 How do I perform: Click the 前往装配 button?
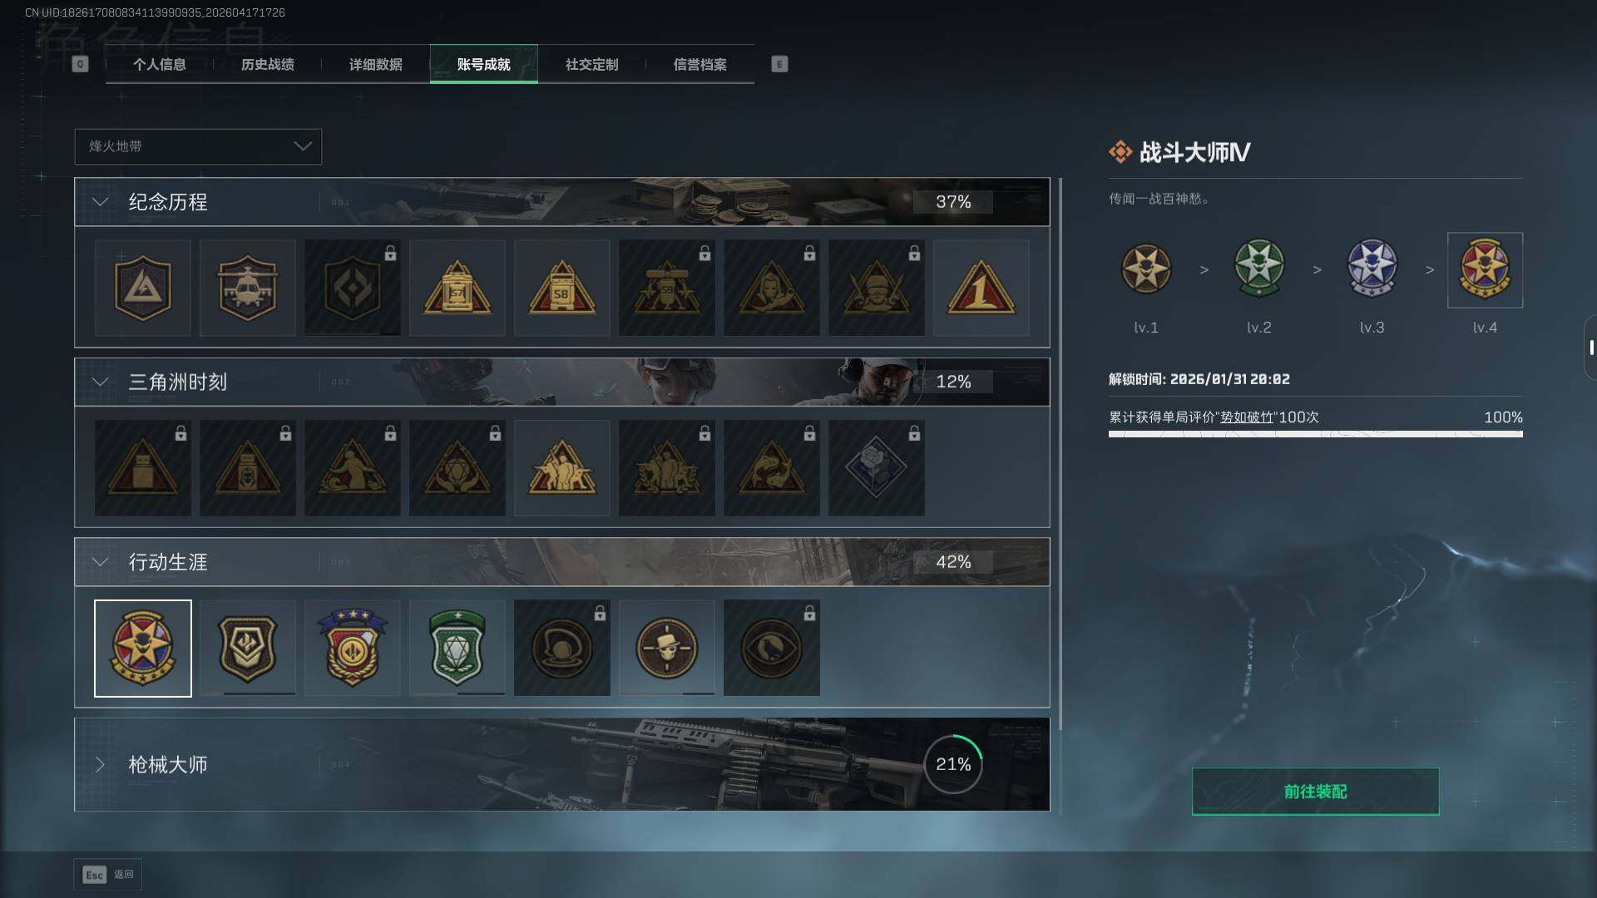[x=1315, y=792]
